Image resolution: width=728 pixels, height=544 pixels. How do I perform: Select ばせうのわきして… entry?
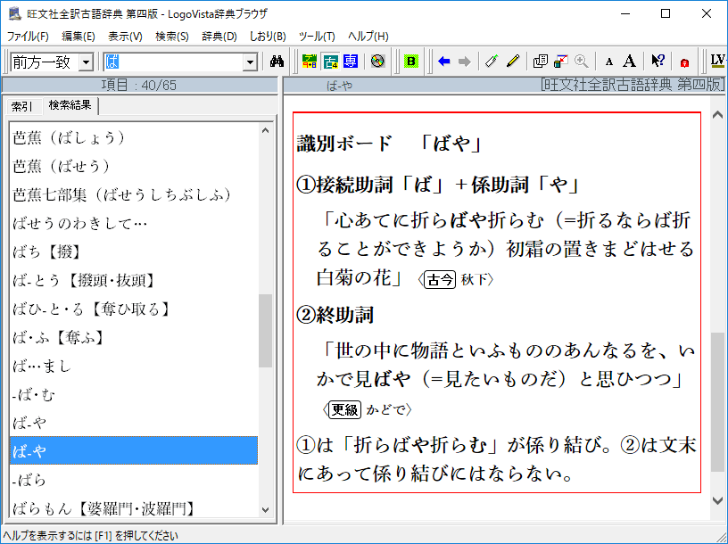134,223
